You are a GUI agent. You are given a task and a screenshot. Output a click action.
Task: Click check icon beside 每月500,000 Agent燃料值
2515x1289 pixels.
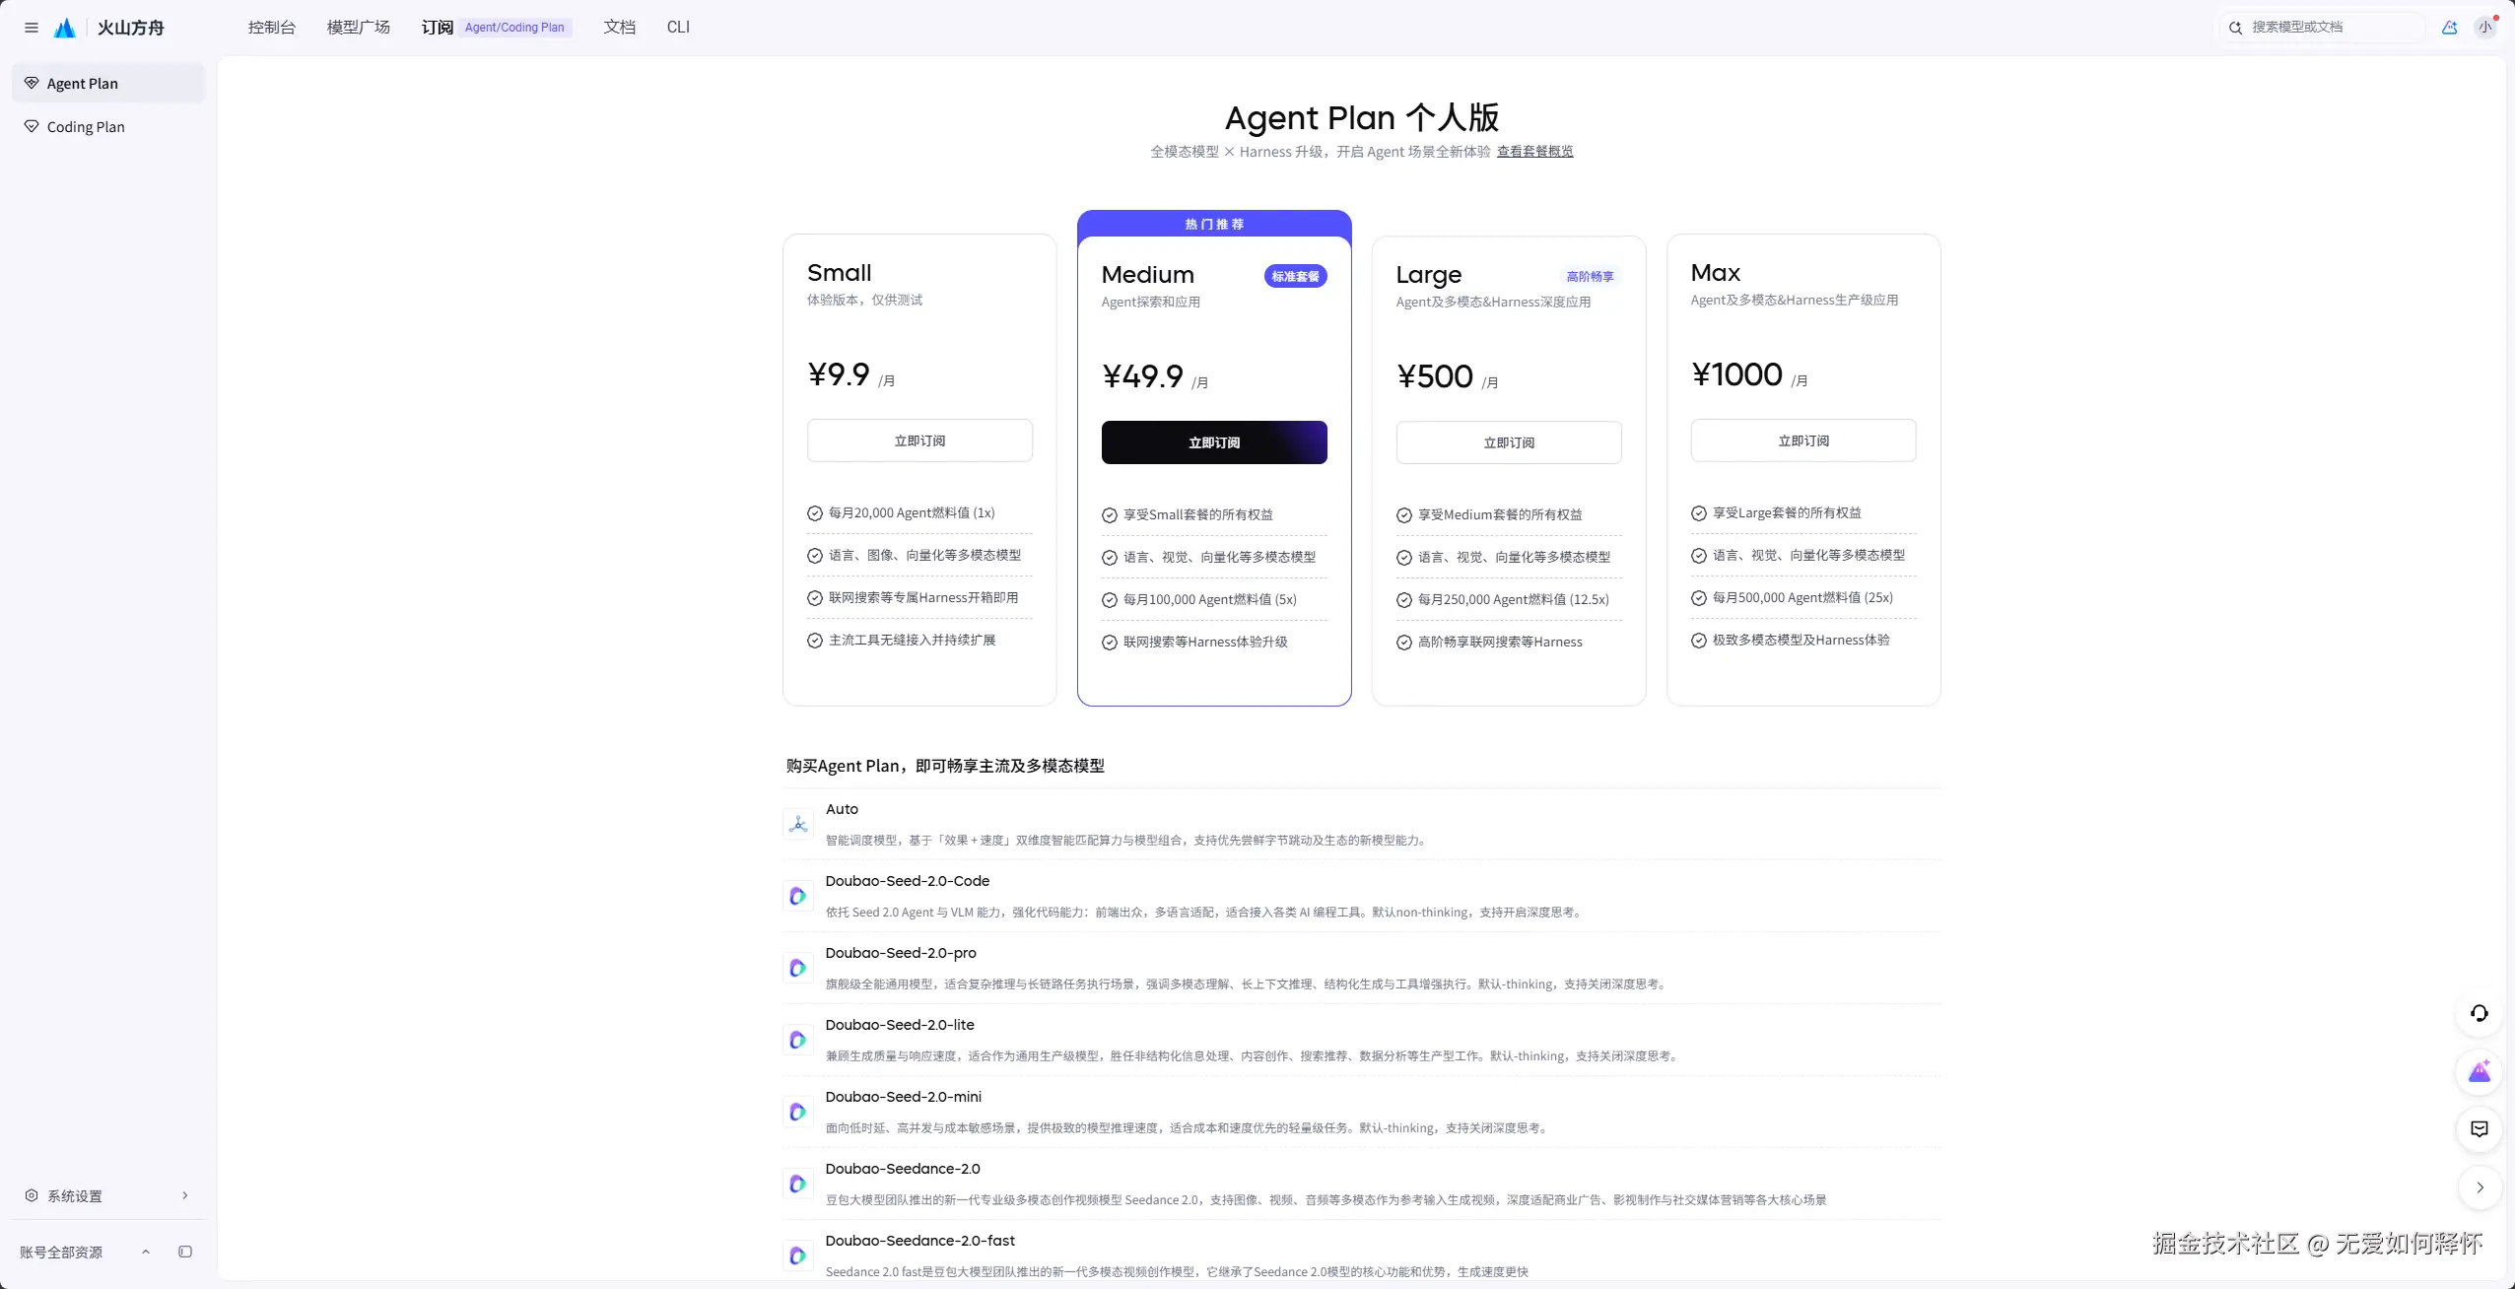click(1699, 598)
